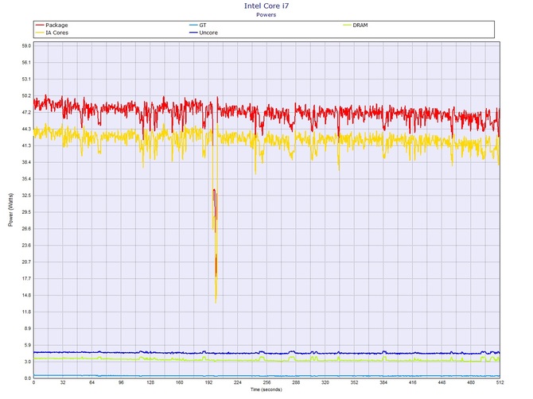This screenshot has width=533, height=399.
Task: Click the 224 seconds time tick
Action: pyautogui.click(x=238, y=382)
